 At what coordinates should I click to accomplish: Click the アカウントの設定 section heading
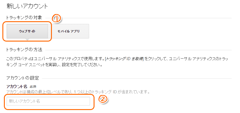pos(23,78)
